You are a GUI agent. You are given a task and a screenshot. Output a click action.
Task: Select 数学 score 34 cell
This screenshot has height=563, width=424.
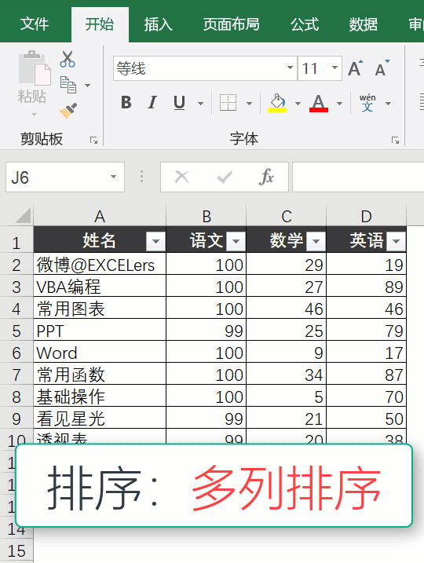pos(287,375)
